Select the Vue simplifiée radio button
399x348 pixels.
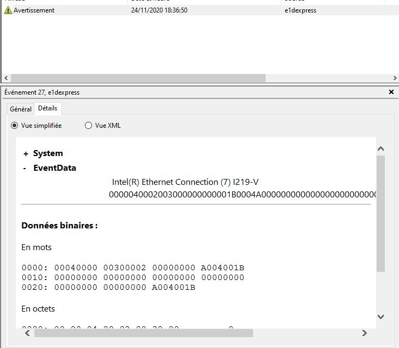click(x=15, y=126)
